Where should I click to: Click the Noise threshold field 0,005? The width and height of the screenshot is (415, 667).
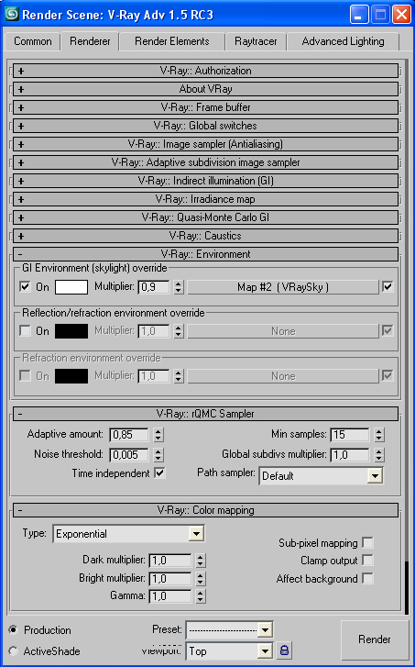pyautogui.click(x=129, y=455)
